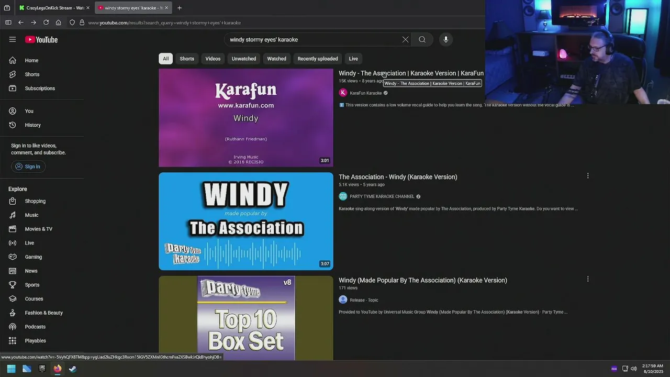Open a new browser tab with plus
This screenshot has width=670, height=377.
point(180,8)
